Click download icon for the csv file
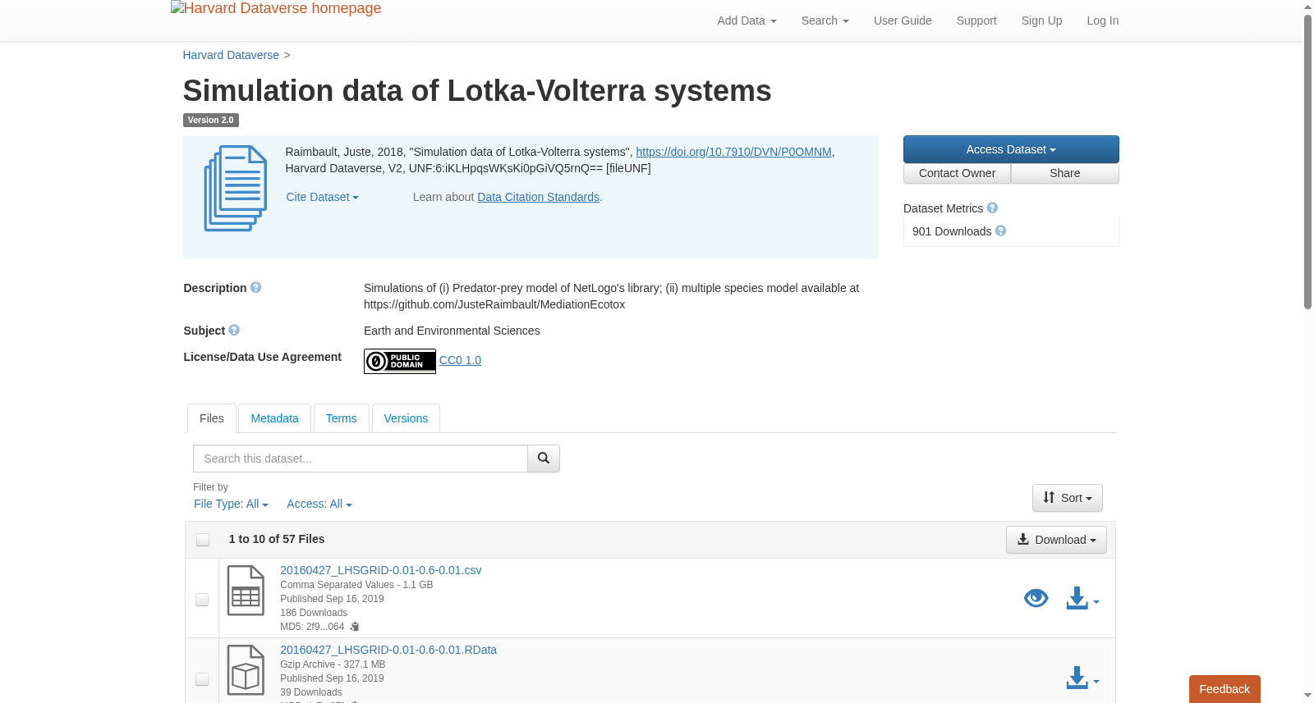 pos(1082,598)
